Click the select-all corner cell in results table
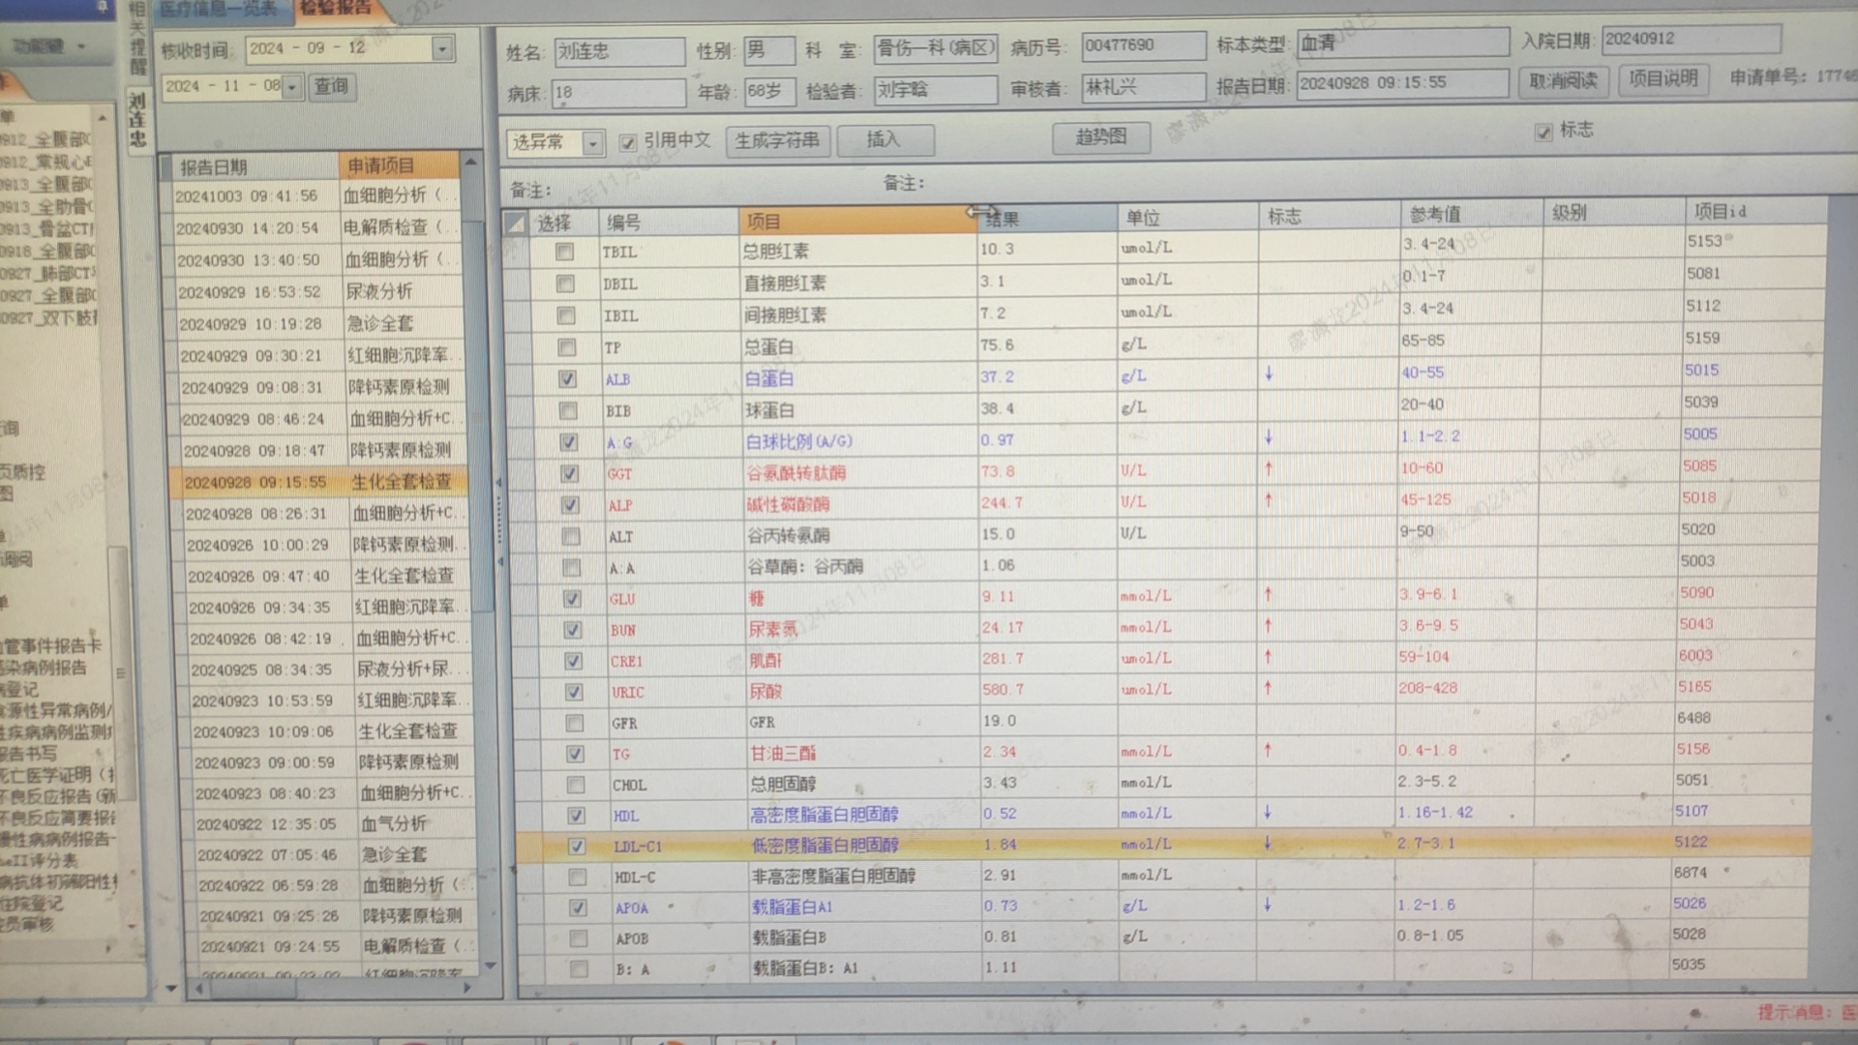The image size is (1858, 1045). click(x=515, y=224)
